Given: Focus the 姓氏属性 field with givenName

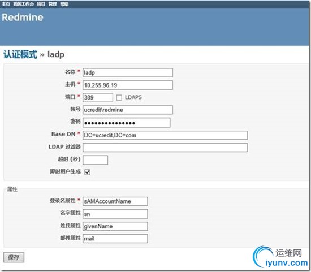Looking at the screenshot, I should (115, 226).
